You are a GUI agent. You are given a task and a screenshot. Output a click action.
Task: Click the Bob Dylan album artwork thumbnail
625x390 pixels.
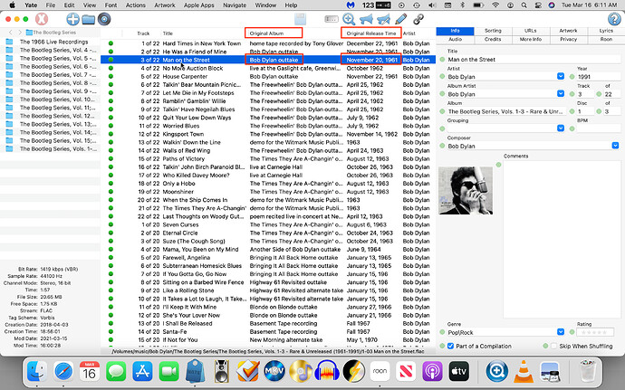click(x=466, y=190)
